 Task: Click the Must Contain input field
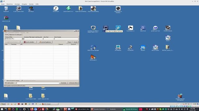tap(66, 39)
